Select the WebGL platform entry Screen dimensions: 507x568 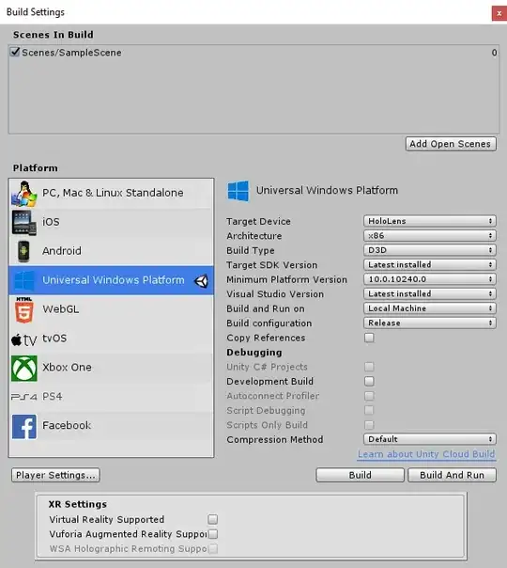coord(112,309)
